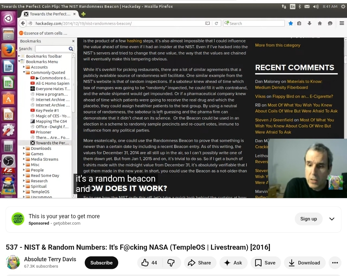The width and height of the screenshot is (347, 276).
Task: Click the Firefox Search box
Action: [254, 23]
